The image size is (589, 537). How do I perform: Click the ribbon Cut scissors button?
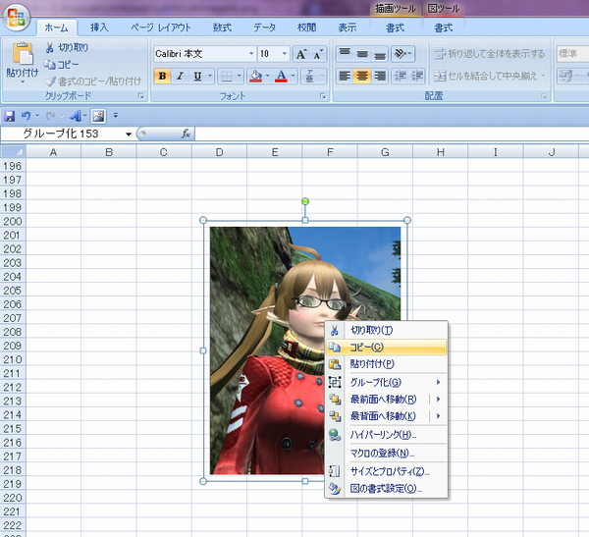(x=67, y=48)
